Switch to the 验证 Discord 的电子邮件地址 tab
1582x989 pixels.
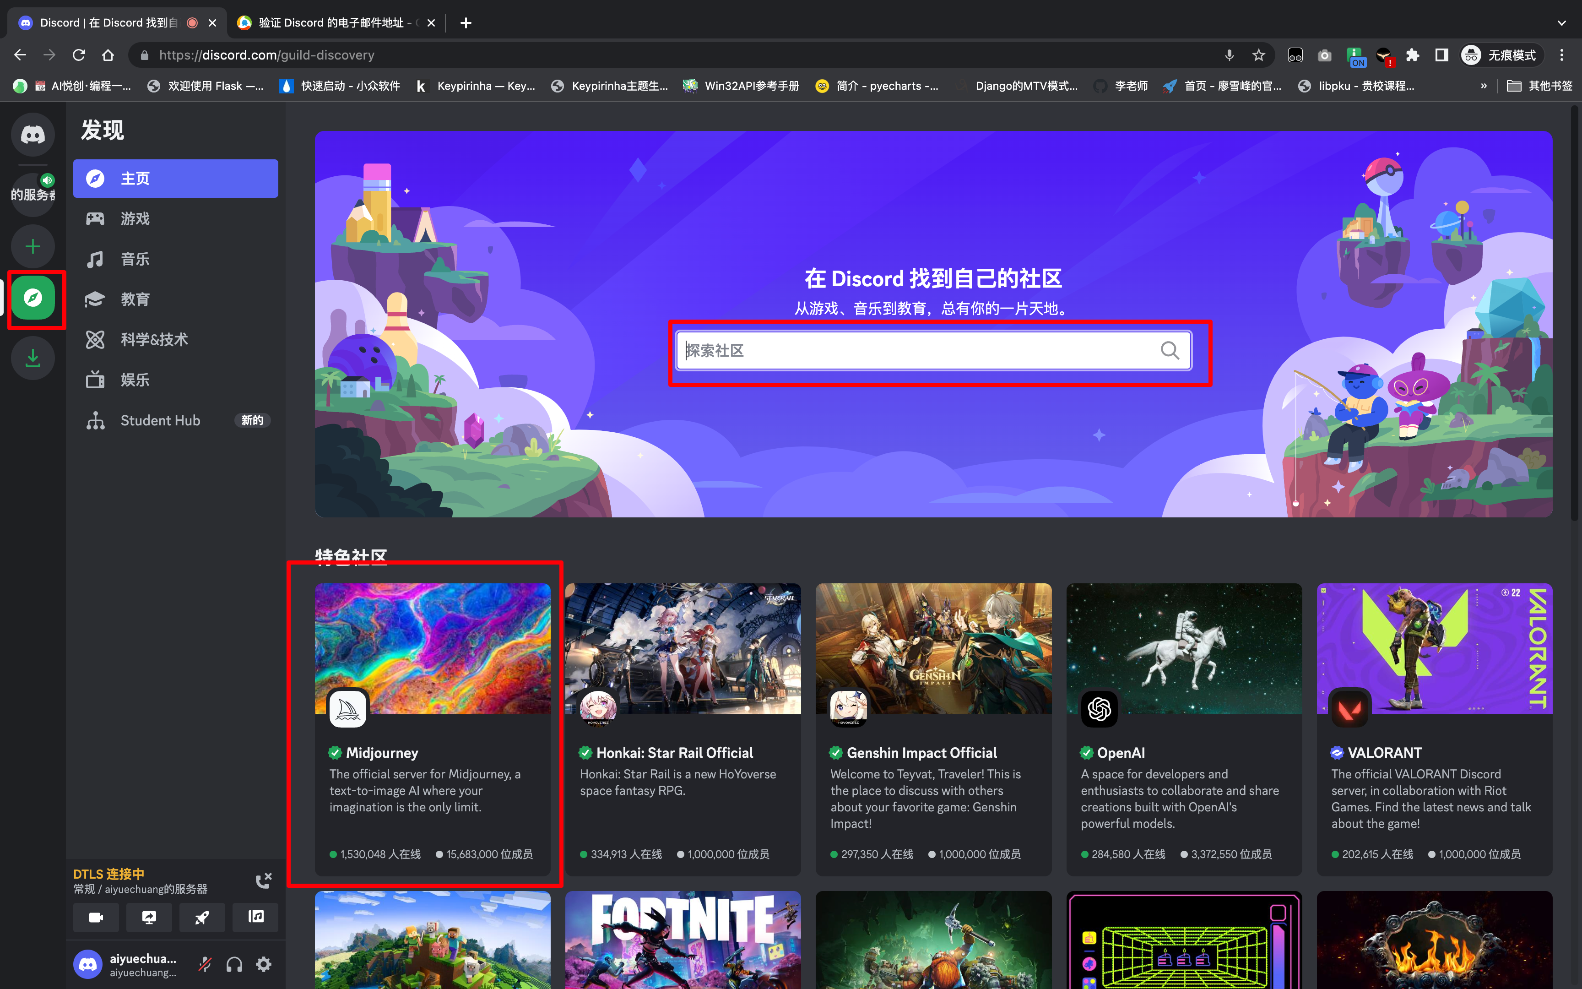(x=336, y=23)
